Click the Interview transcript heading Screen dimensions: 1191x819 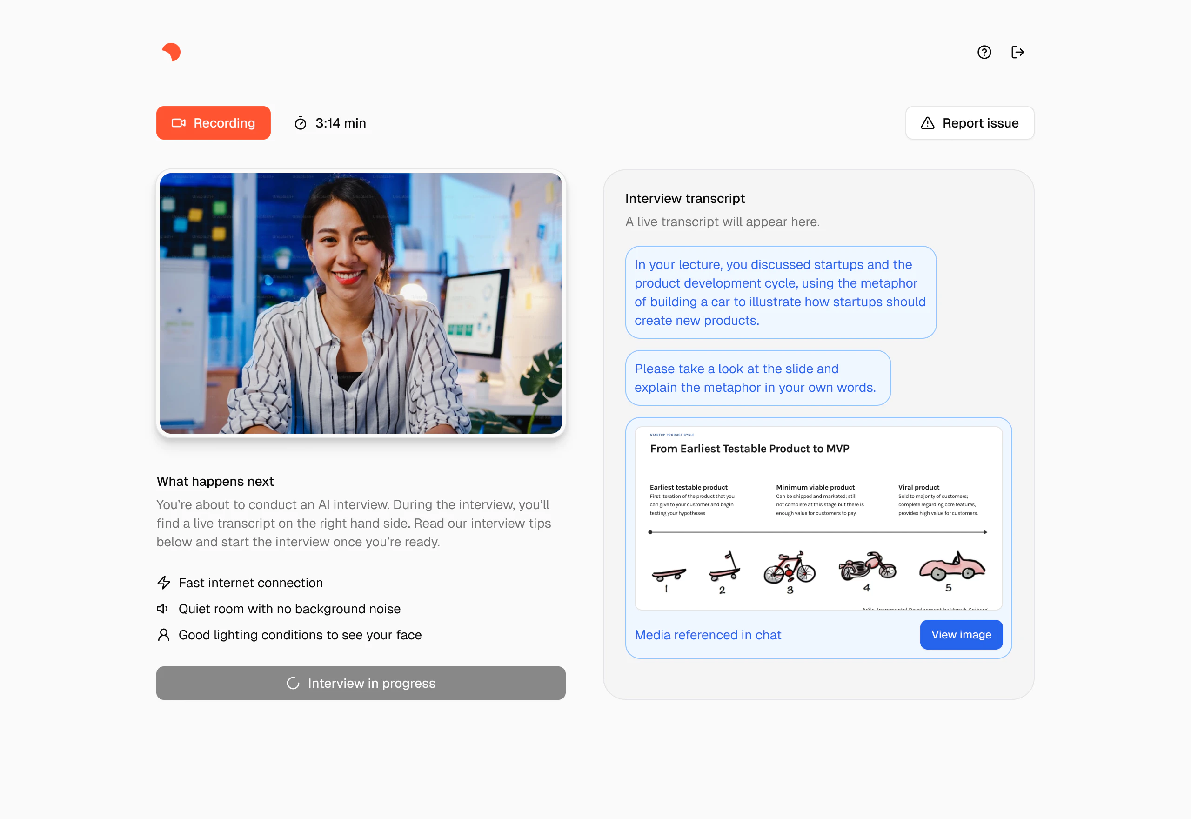tap(685, 198)
